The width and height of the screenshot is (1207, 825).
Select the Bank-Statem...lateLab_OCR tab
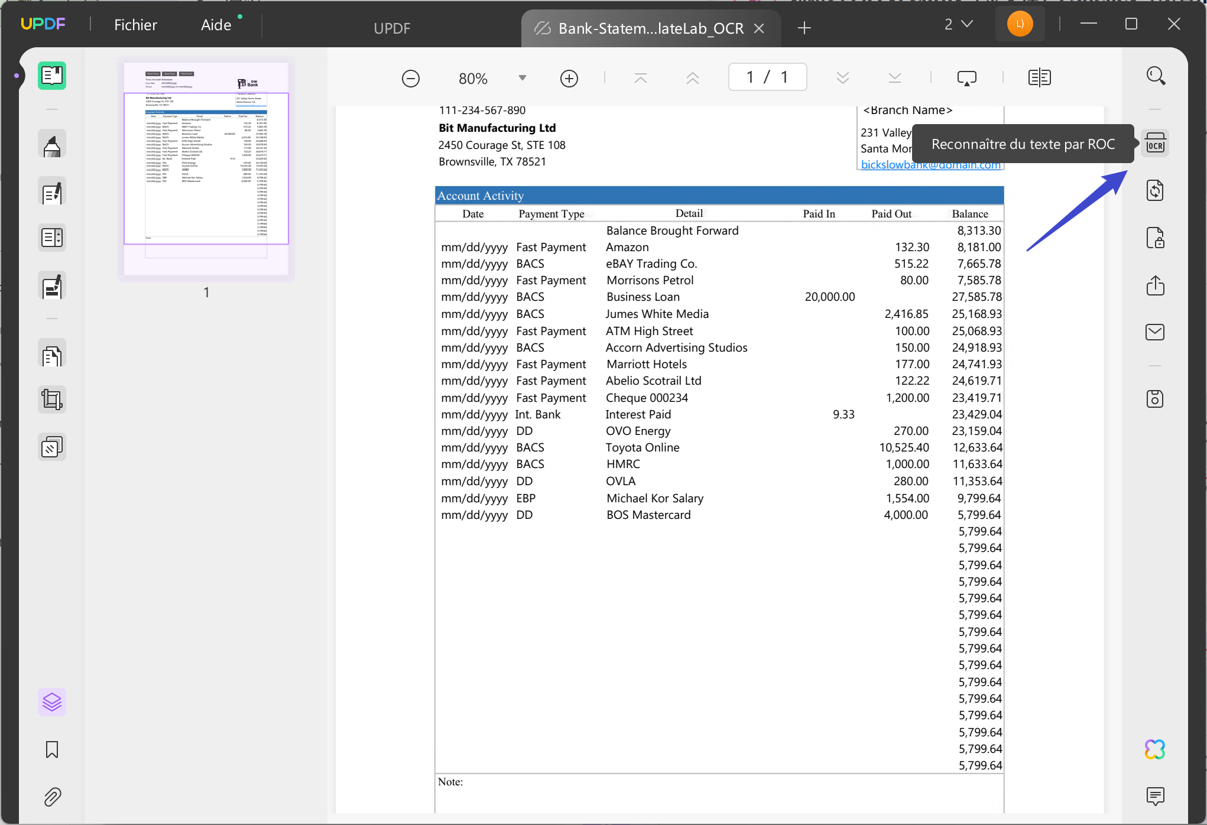(x=650, y=28)
